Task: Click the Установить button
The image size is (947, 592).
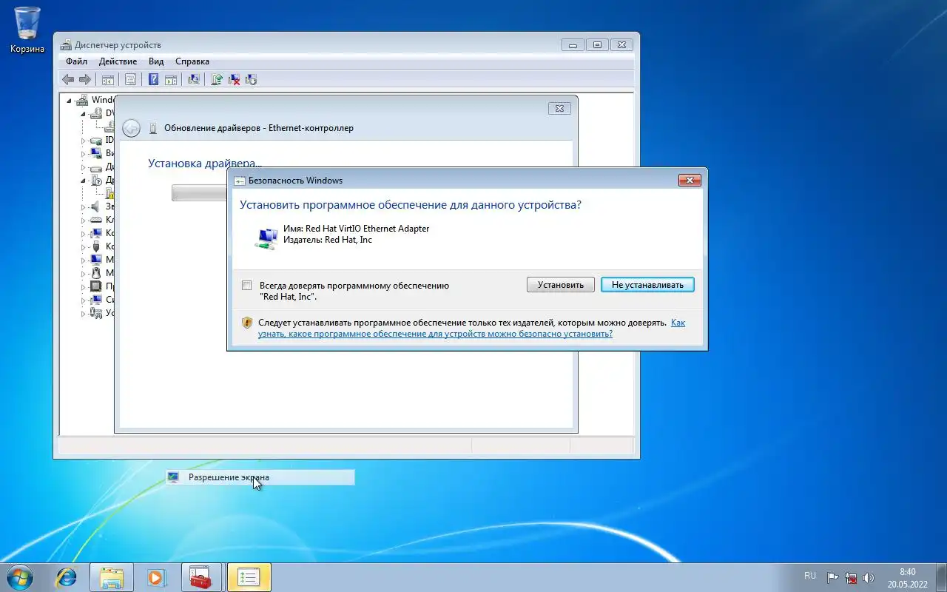Action: coord(561,285)
